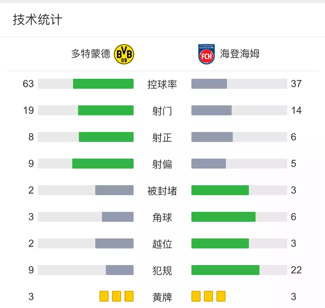Screen dimensions: 325x308
Task: Click Heidenheim's third yellow card icon
Action: coord(221,296)
